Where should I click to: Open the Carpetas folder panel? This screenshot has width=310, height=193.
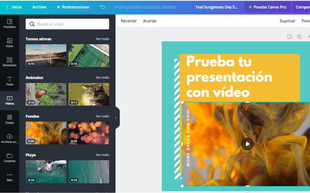9,157
